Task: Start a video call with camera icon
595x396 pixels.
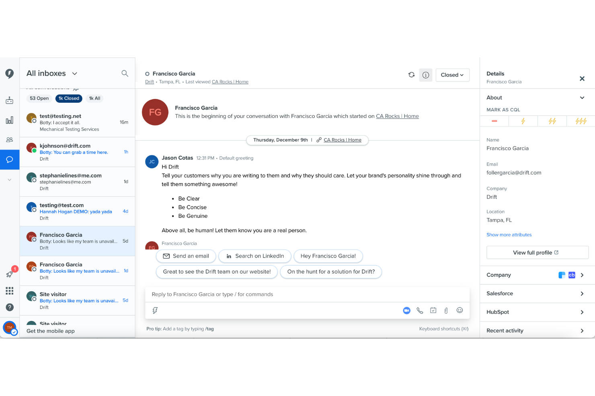Action: tap(407, 311)
